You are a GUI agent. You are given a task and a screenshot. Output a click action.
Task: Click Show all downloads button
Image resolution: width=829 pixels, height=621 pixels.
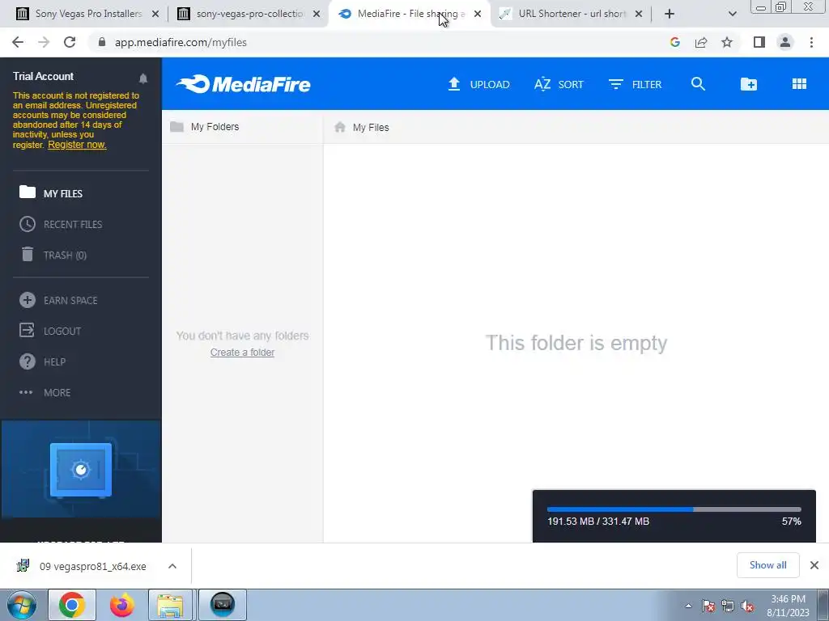pos(767,565)
